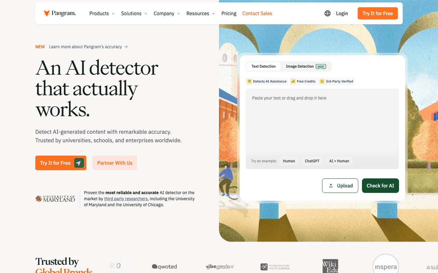Click the upload arrow icon in Upload button

tap(331, 186)
